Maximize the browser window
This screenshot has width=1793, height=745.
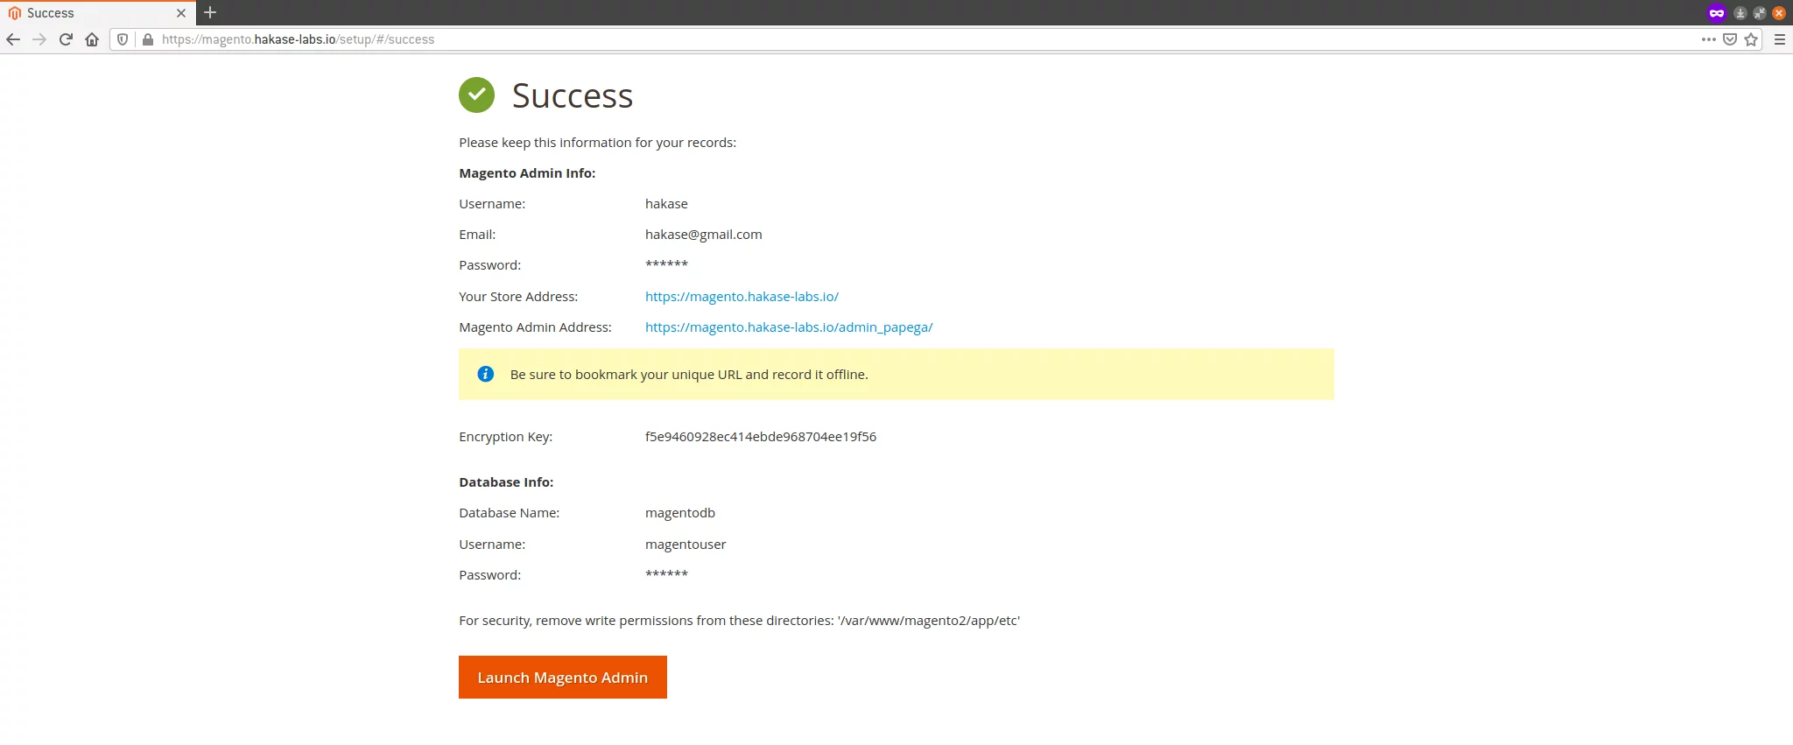click(x=1760, y=13)
